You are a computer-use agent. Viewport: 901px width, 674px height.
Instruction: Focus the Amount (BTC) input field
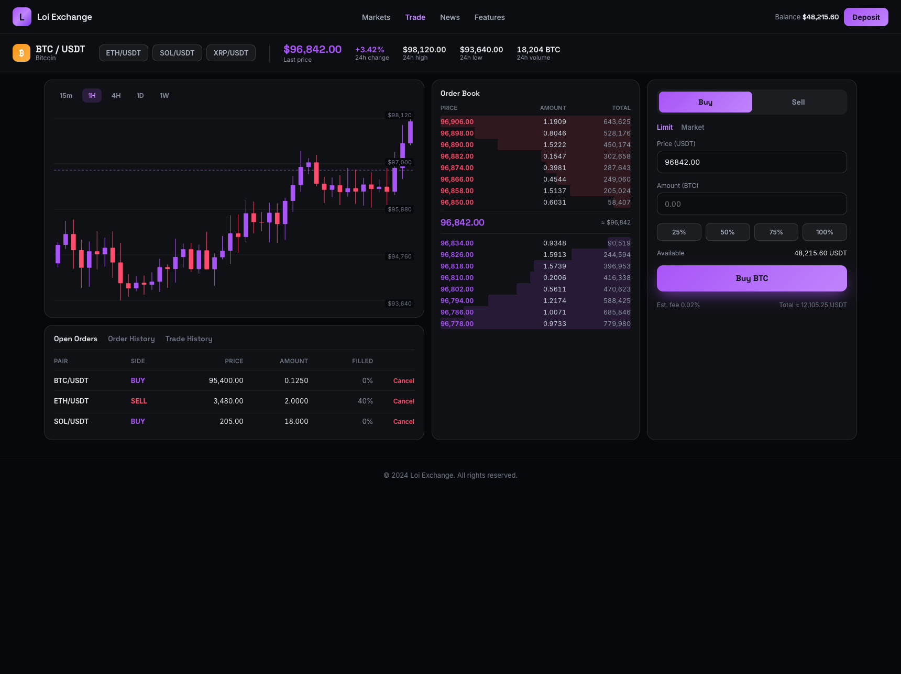(752, 204)
